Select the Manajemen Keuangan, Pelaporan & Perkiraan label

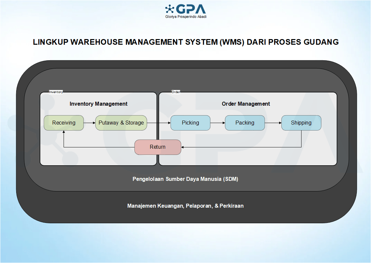(185, 206)
